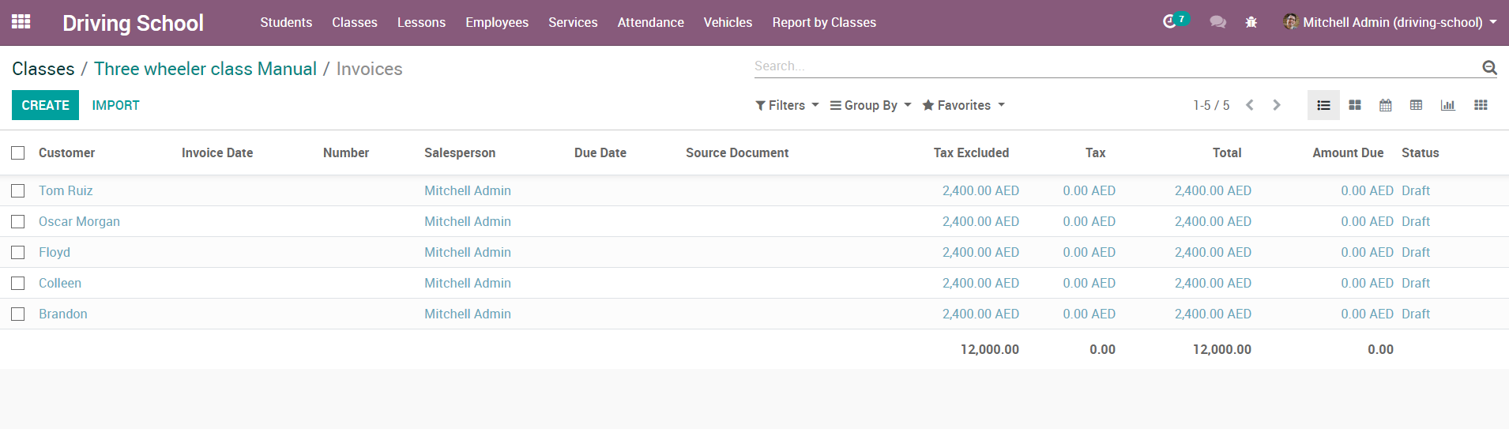Screen dimensions: 1509x429
Task: Expand the Favorites dropdown
Action: pyautogui.click(x=964, y=105)
